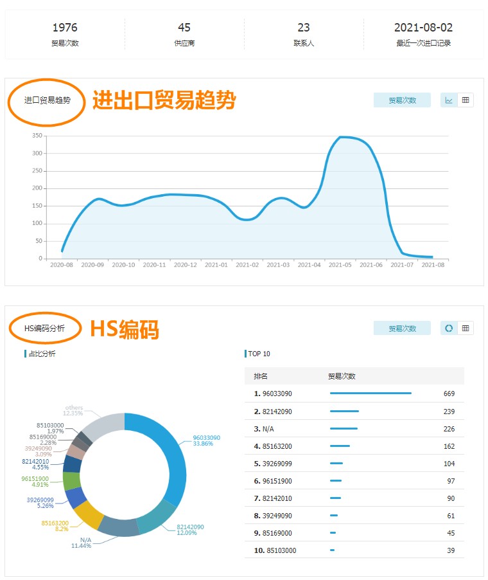Image resolution: width=488 pixels, height=580 pixels.
Task: Select the 85163200 yellow donut segment
Action: [x=88, y=514]
